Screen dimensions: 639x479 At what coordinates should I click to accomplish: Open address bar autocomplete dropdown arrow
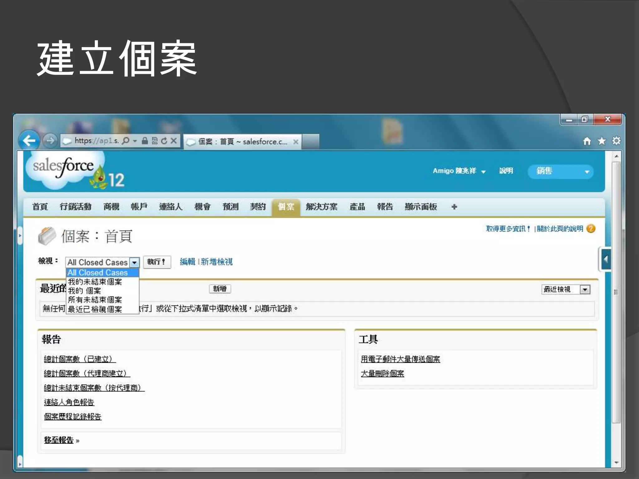tap(135, 141)
